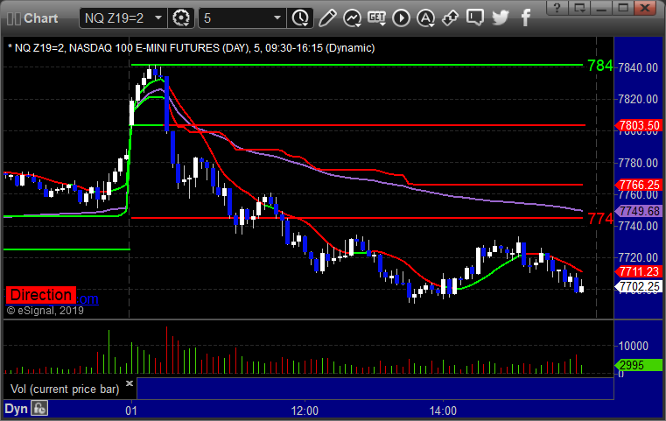Click the eSignal 2019 copyright text
The width and height of the screenshot is (666, 421).
click(45, 311)
